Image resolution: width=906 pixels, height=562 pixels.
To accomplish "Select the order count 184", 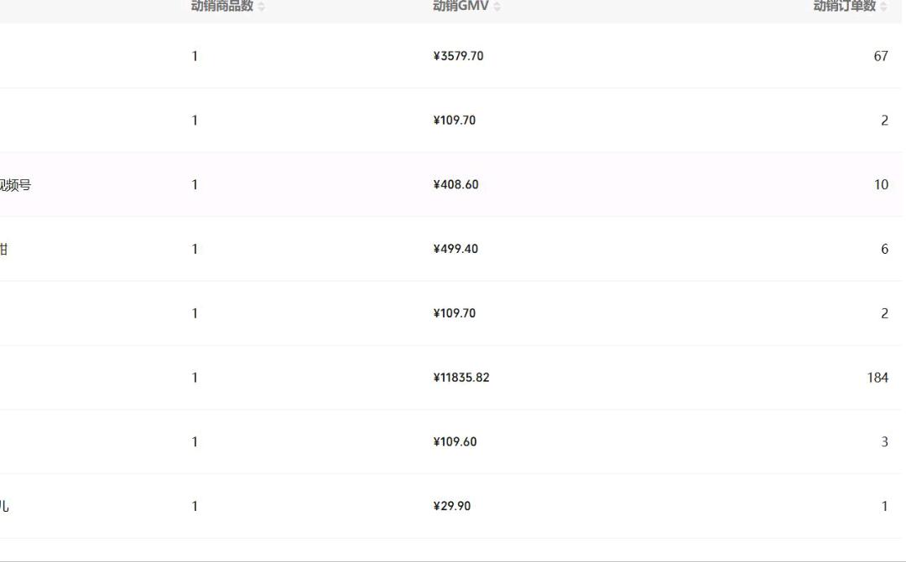I will (x=877, y=378).
